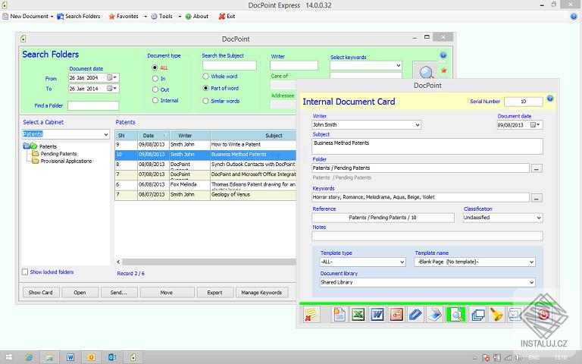Screen dimensions: 582x364
Task: Select the ALL document type radio
Action: click(155, 67)
